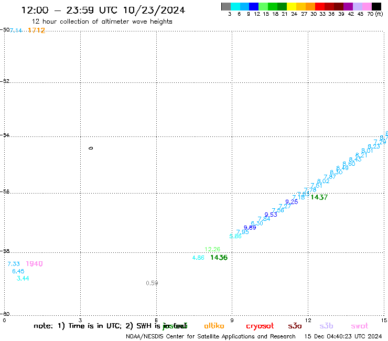Click the pink '1940' swot time stamp

click(x=35, y=264)
